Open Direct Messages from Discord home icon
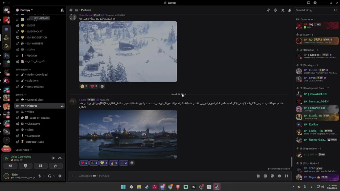 (x=6, y=10)
